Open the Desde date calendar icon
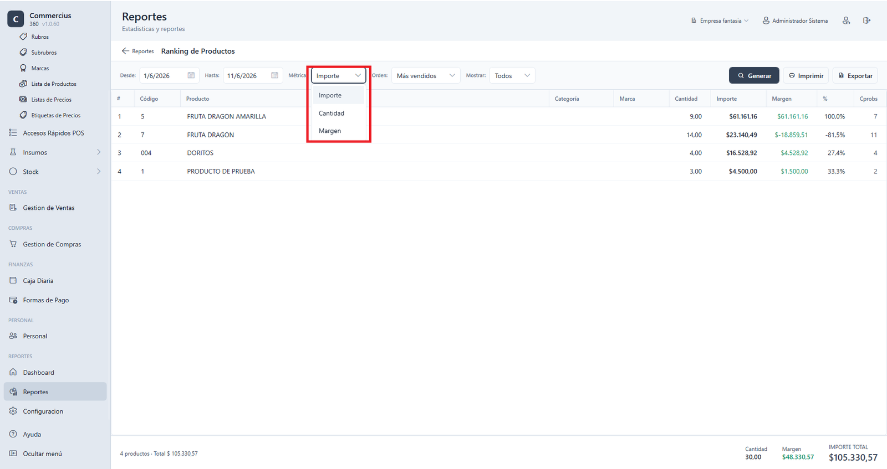 pyautogui.click(x=191, y=75)
